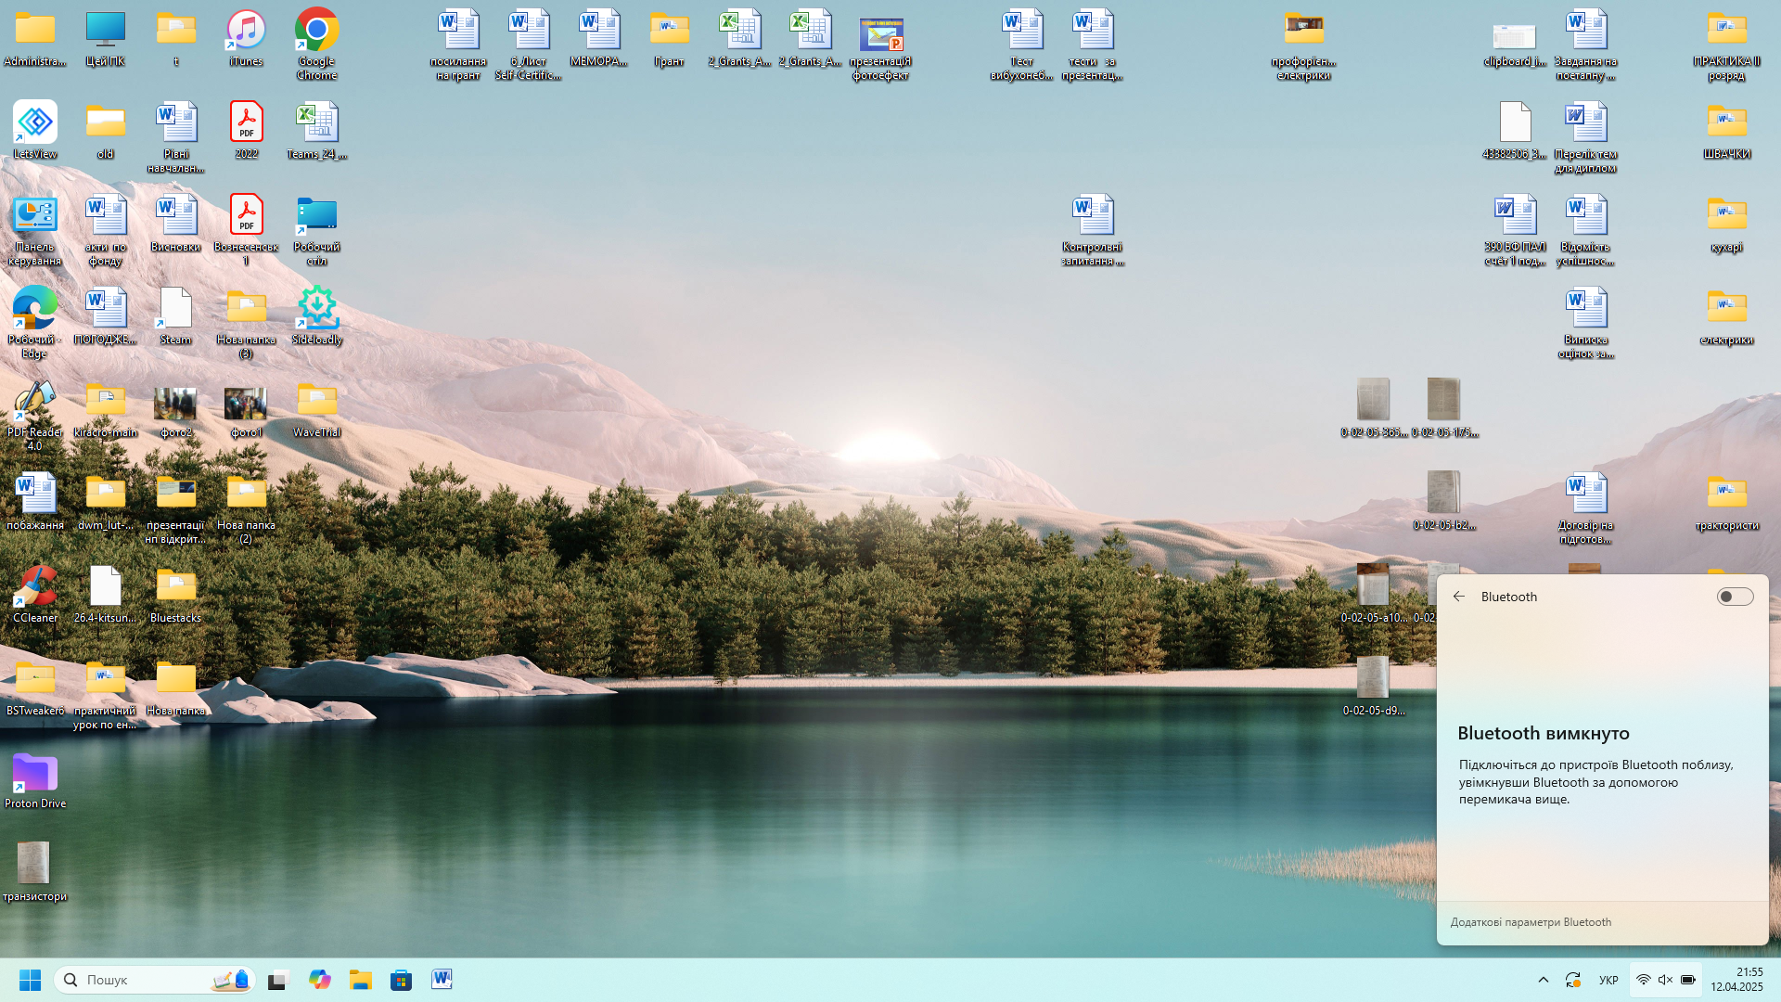Click the УКР language indicator
The image size is (1781, 1002).
click(1608, 980)
